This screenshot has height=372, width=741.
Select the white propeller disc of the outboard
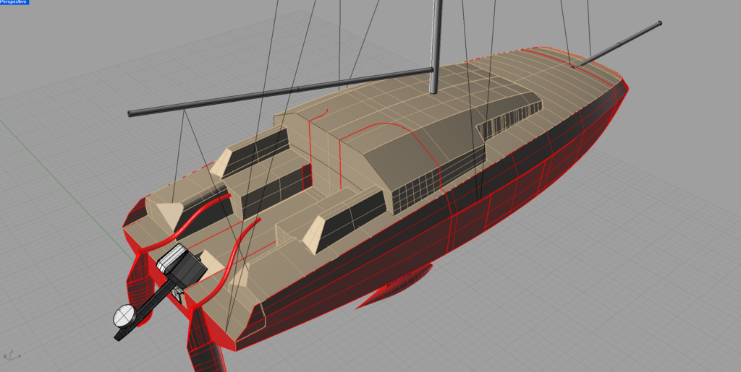(125, 316)
